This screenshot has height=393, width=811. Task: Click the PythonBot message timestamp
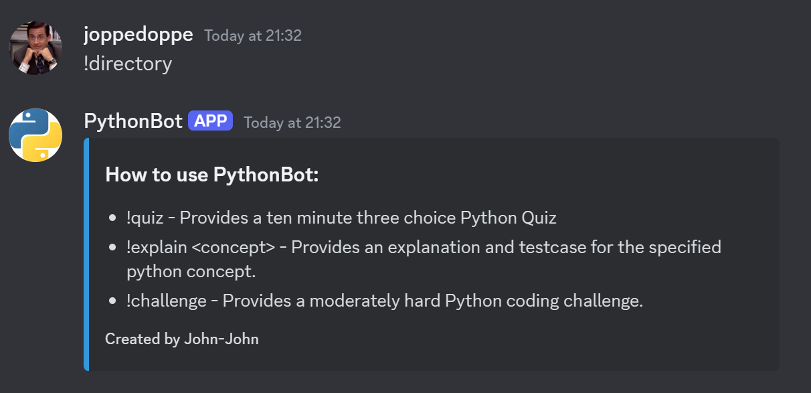tap(292, 123)
